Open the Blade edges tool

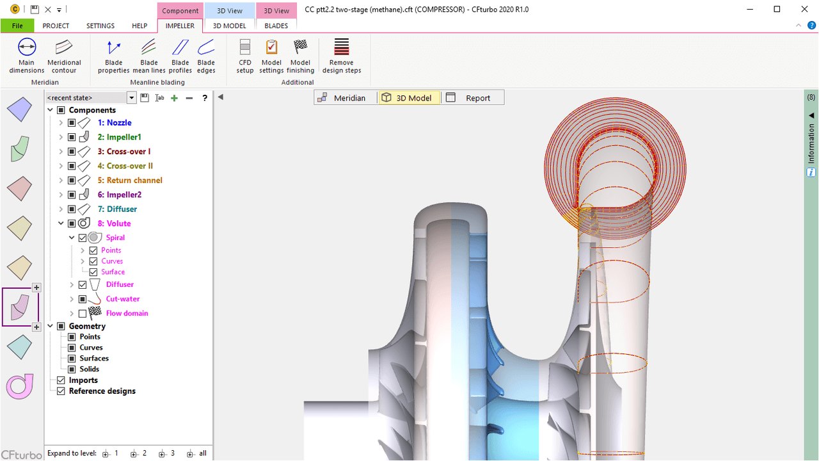(206, 56)
